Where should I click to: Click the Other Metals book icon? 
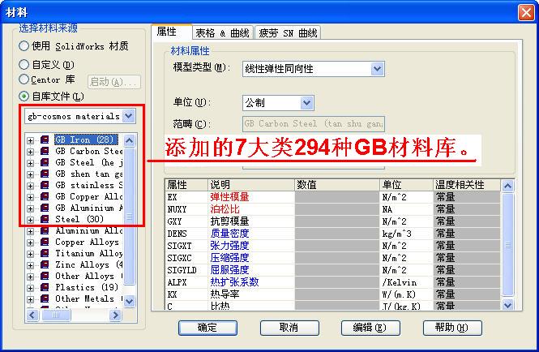[45, 298]
